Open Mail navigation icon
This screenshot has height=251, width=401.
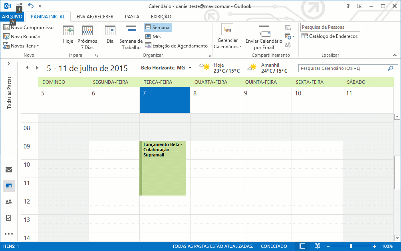(x=9, y=170)
